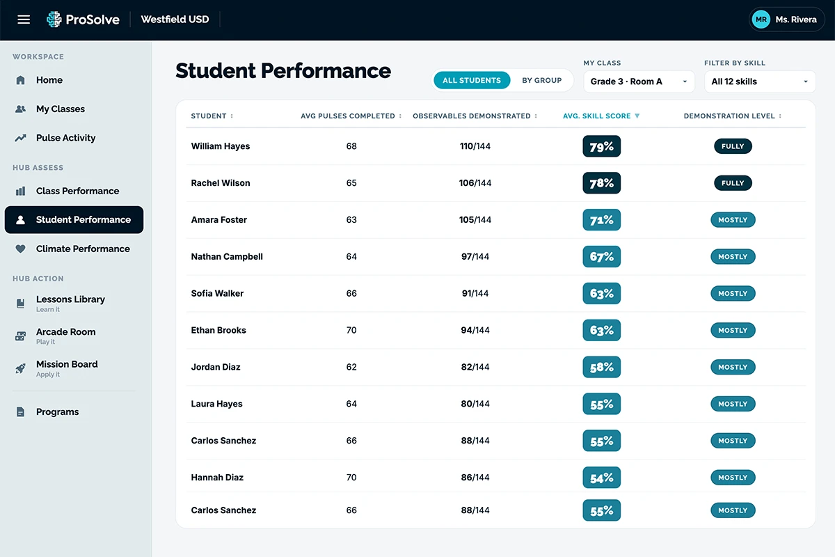Click Amara Foster's Mostly level badge

click(x=733, y=220)
